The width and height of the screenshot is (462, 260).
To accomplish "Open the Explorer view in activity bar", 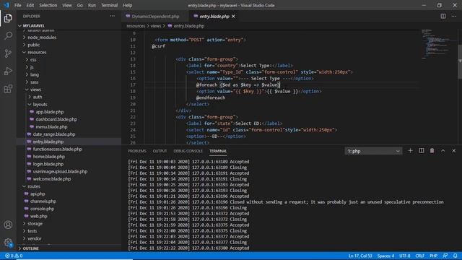I will tap(8, 18).
